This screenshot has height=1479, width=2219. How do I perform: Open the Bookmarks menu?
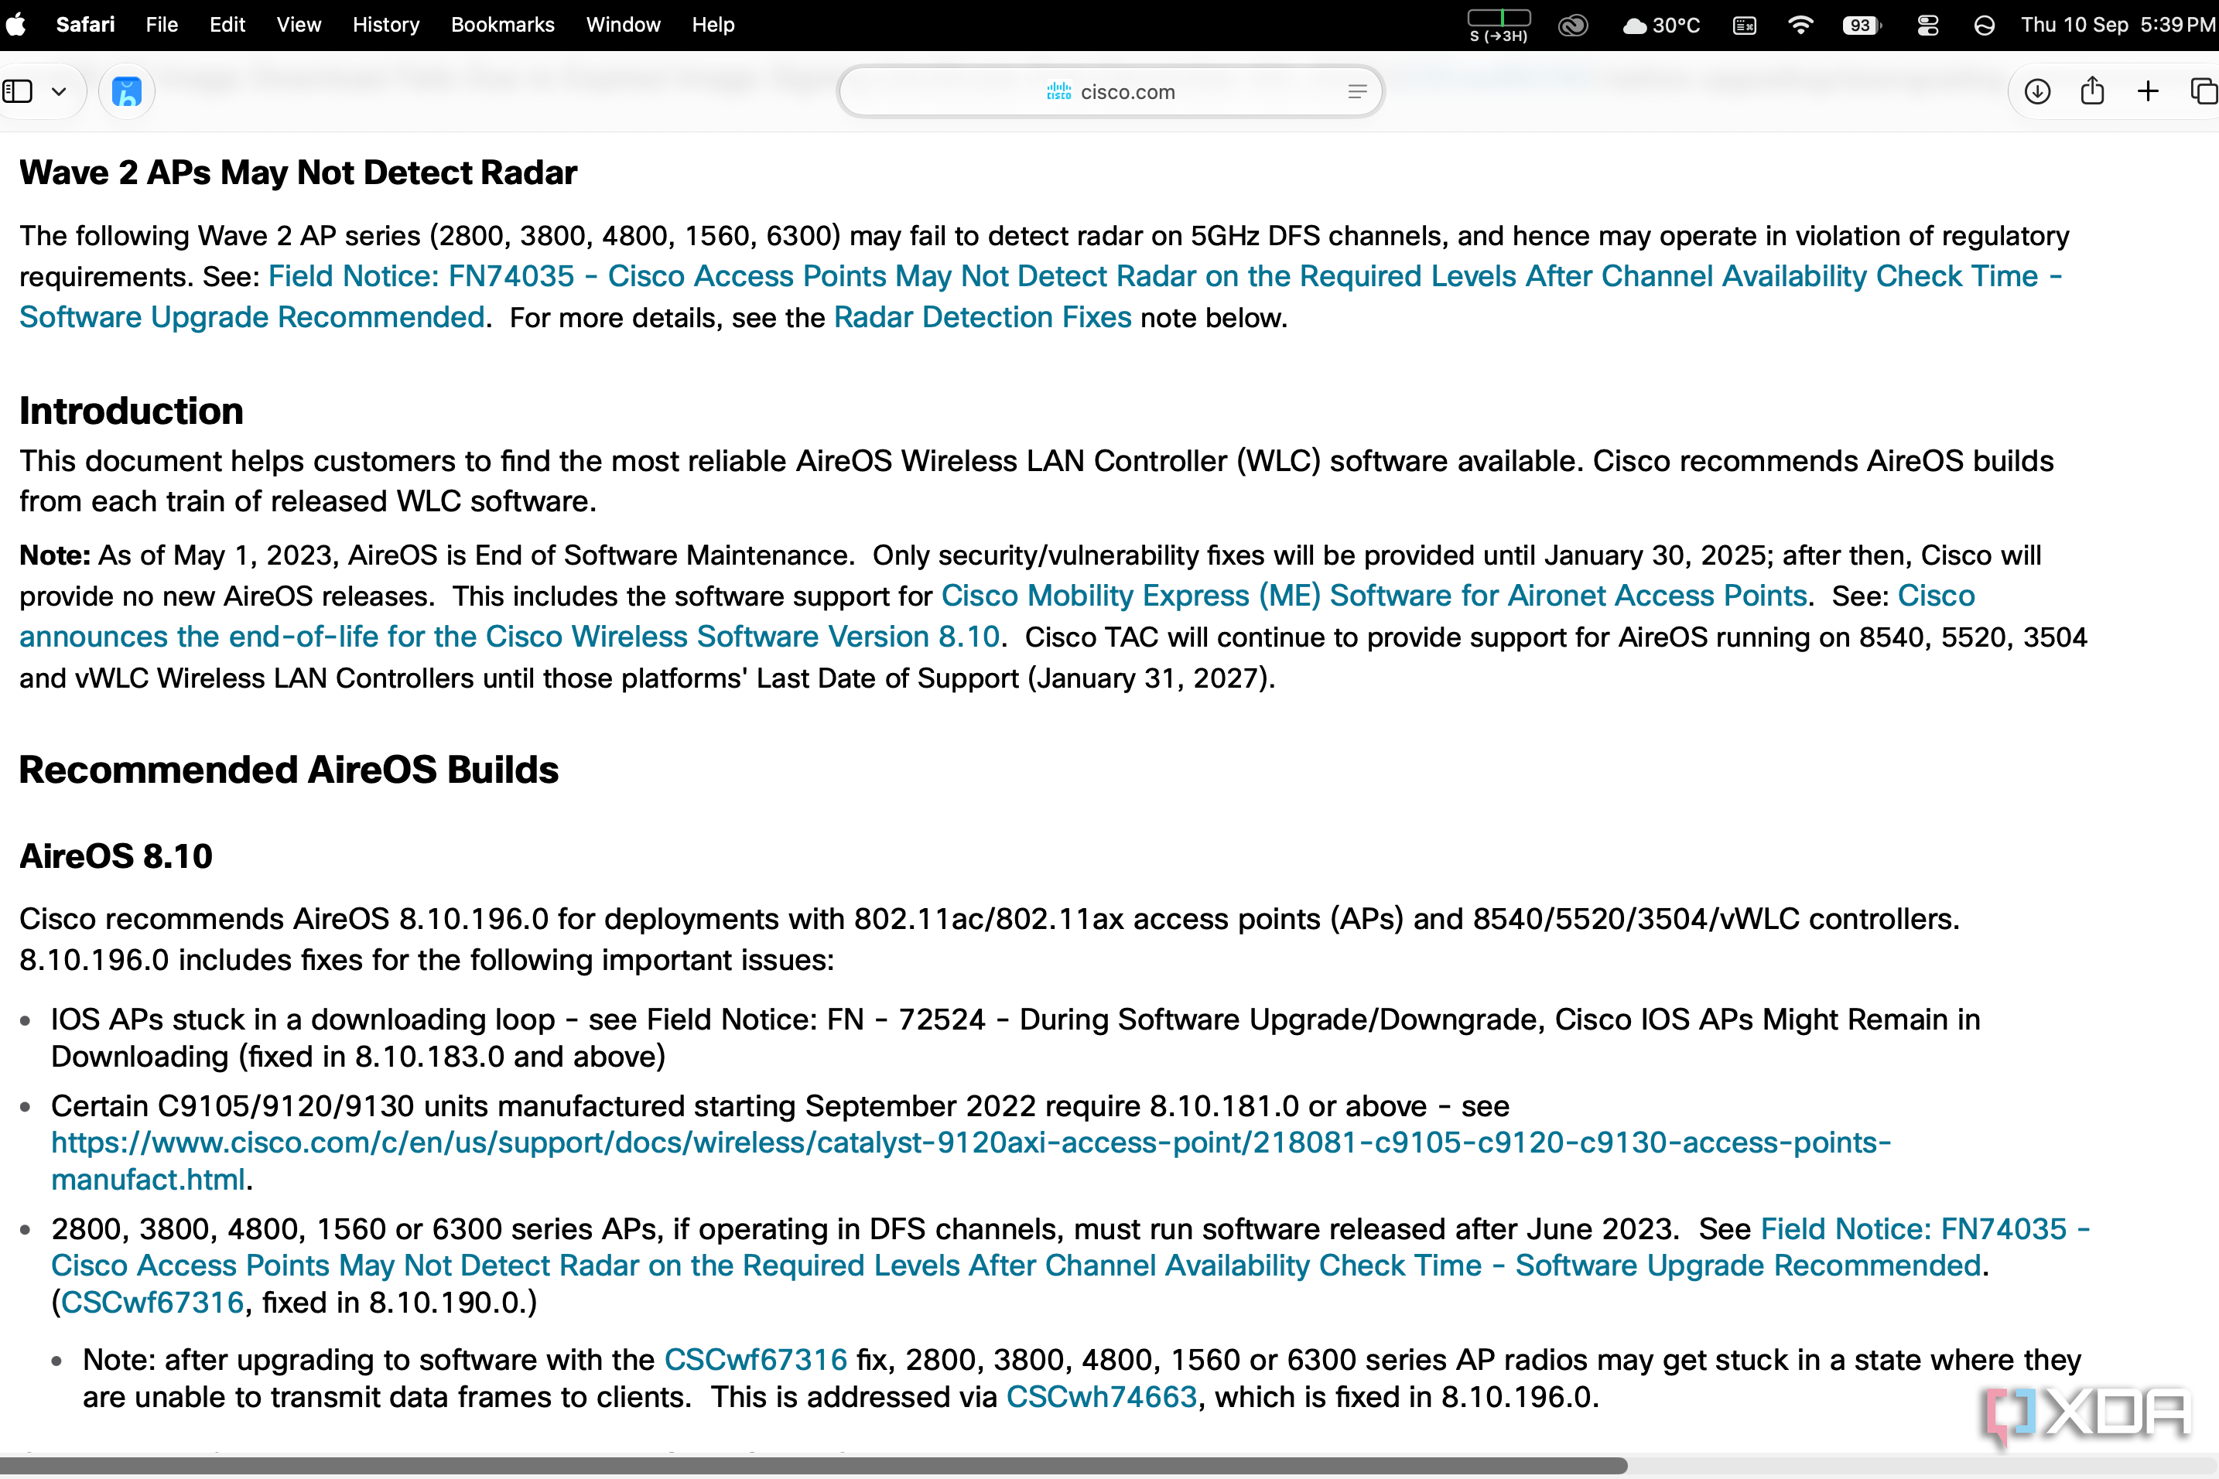503,25
